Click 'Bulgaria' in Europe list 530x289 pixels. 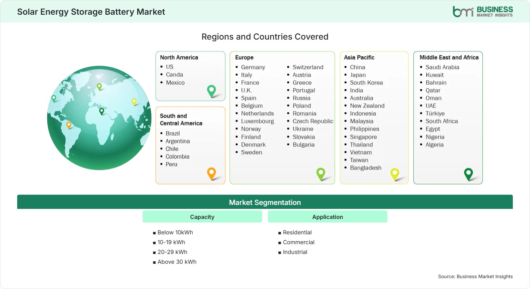point(304,145)
